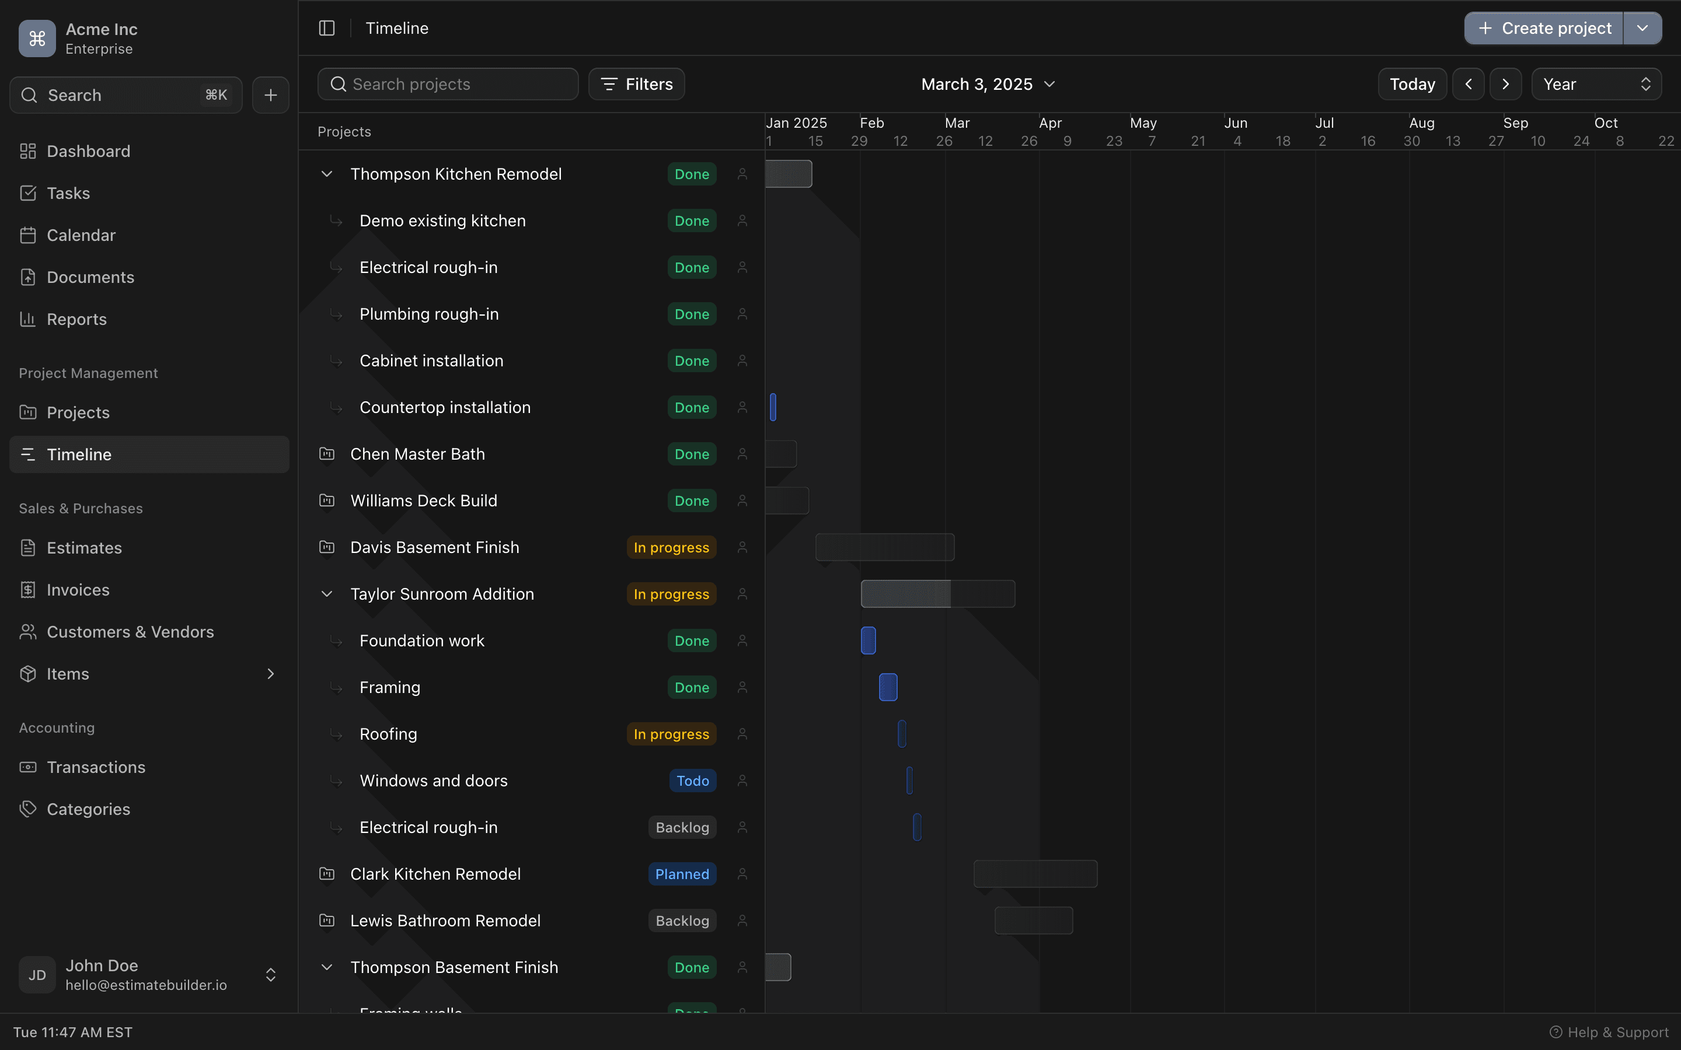Collapse Taylor Sunroom Addition project
Viewport: 1681px width, 1050px height.
pyautogui.click(x=326, y=594)
